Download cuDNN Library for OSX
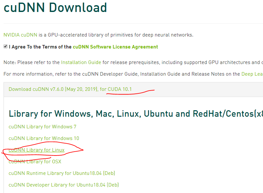The width and height of the screenshot is (263, 193). (x=35, y=161)
